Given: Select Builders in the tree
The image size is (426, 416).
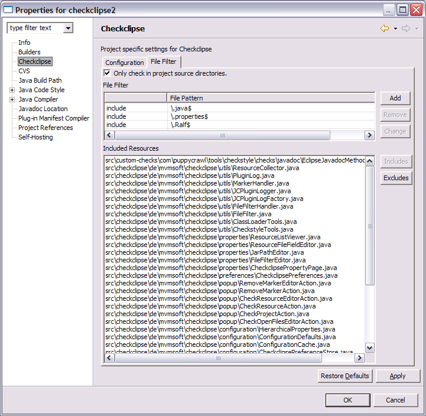Looking at the screenshot, I should (x=30, y=52).
